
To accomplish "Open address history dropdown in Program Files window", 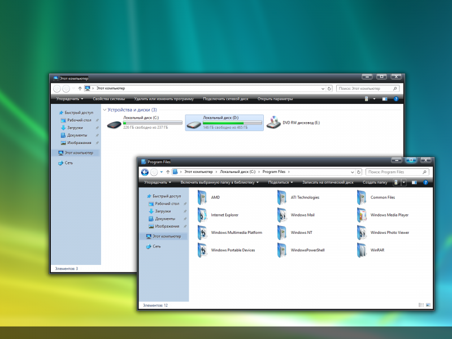I will coord(352,172).
